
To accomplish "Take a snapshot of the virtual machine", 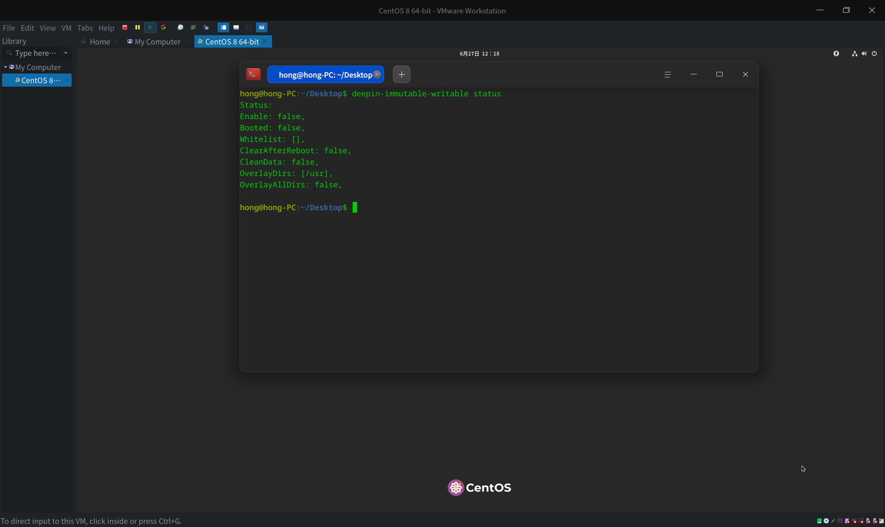I will pyautogui.click(x=180, y=27).
